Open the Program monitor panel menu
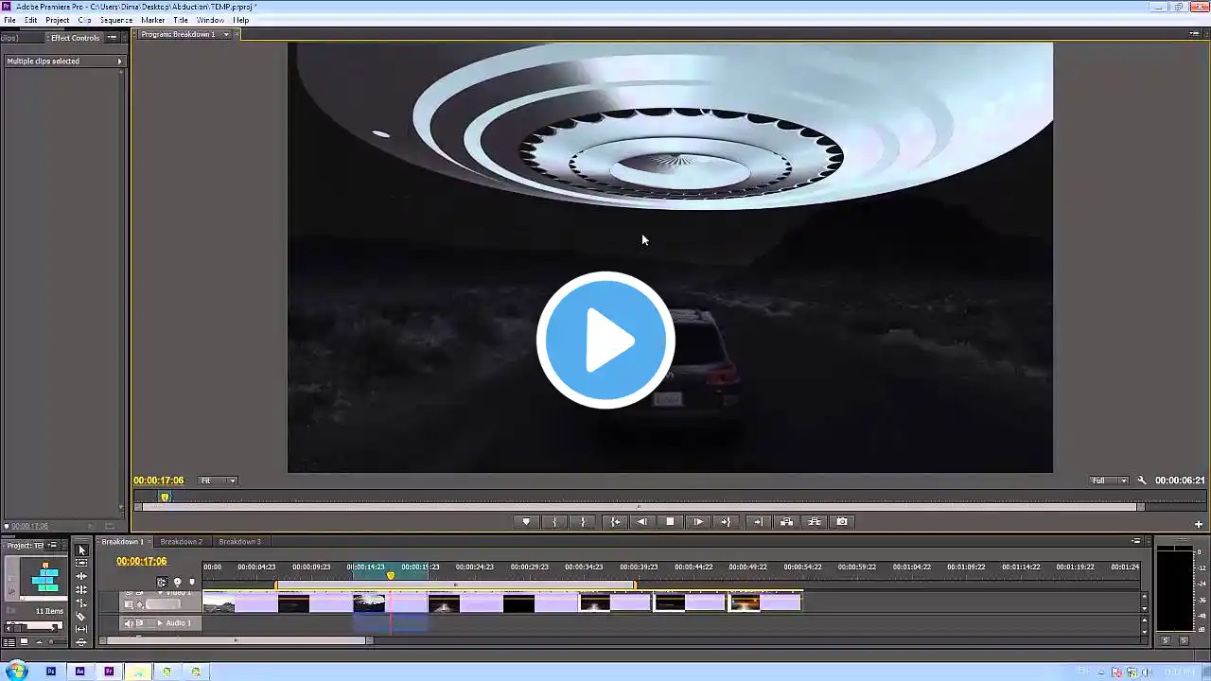The height and width of the screenshot is (681, 1211). tap(1195, 34)
